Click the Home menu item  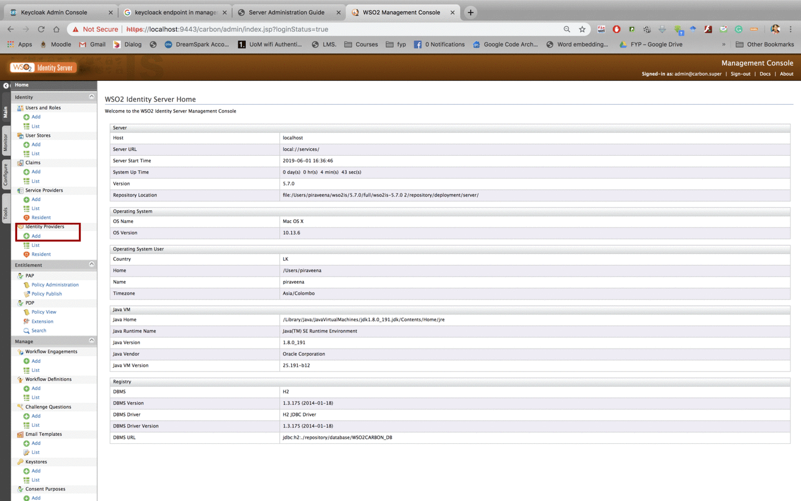21,85
